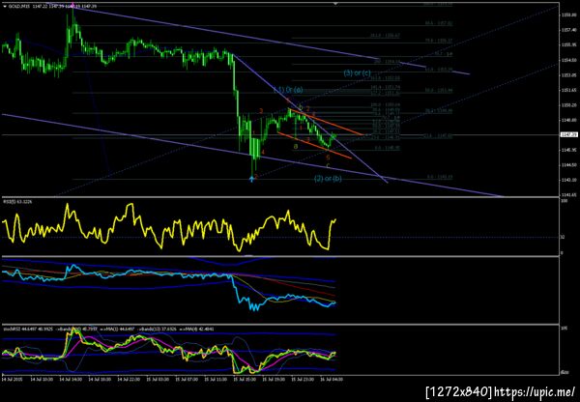
Task: Click the 1151.65 price axis label
Action: pos(569,90)
